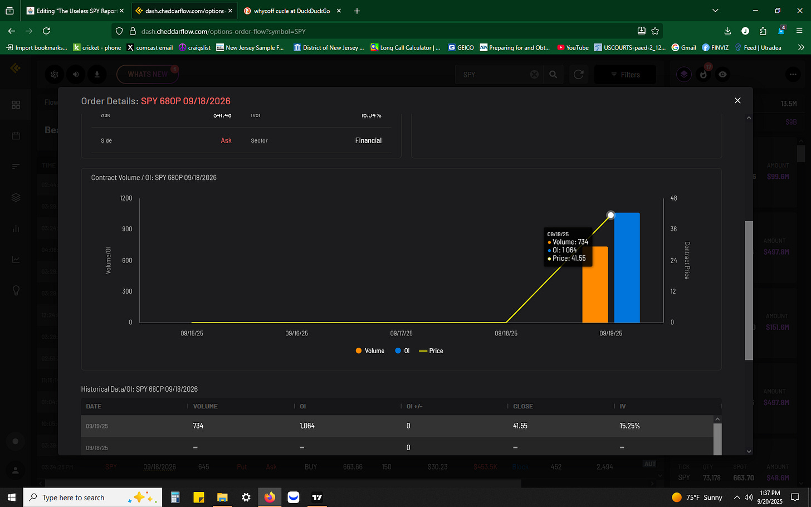Open TradingView from the taskbar

point(317,497)
